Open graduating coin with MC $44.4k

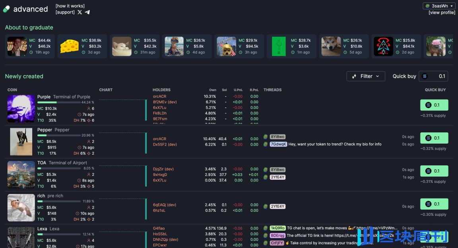pyautogui.click(x=30, y=46)
